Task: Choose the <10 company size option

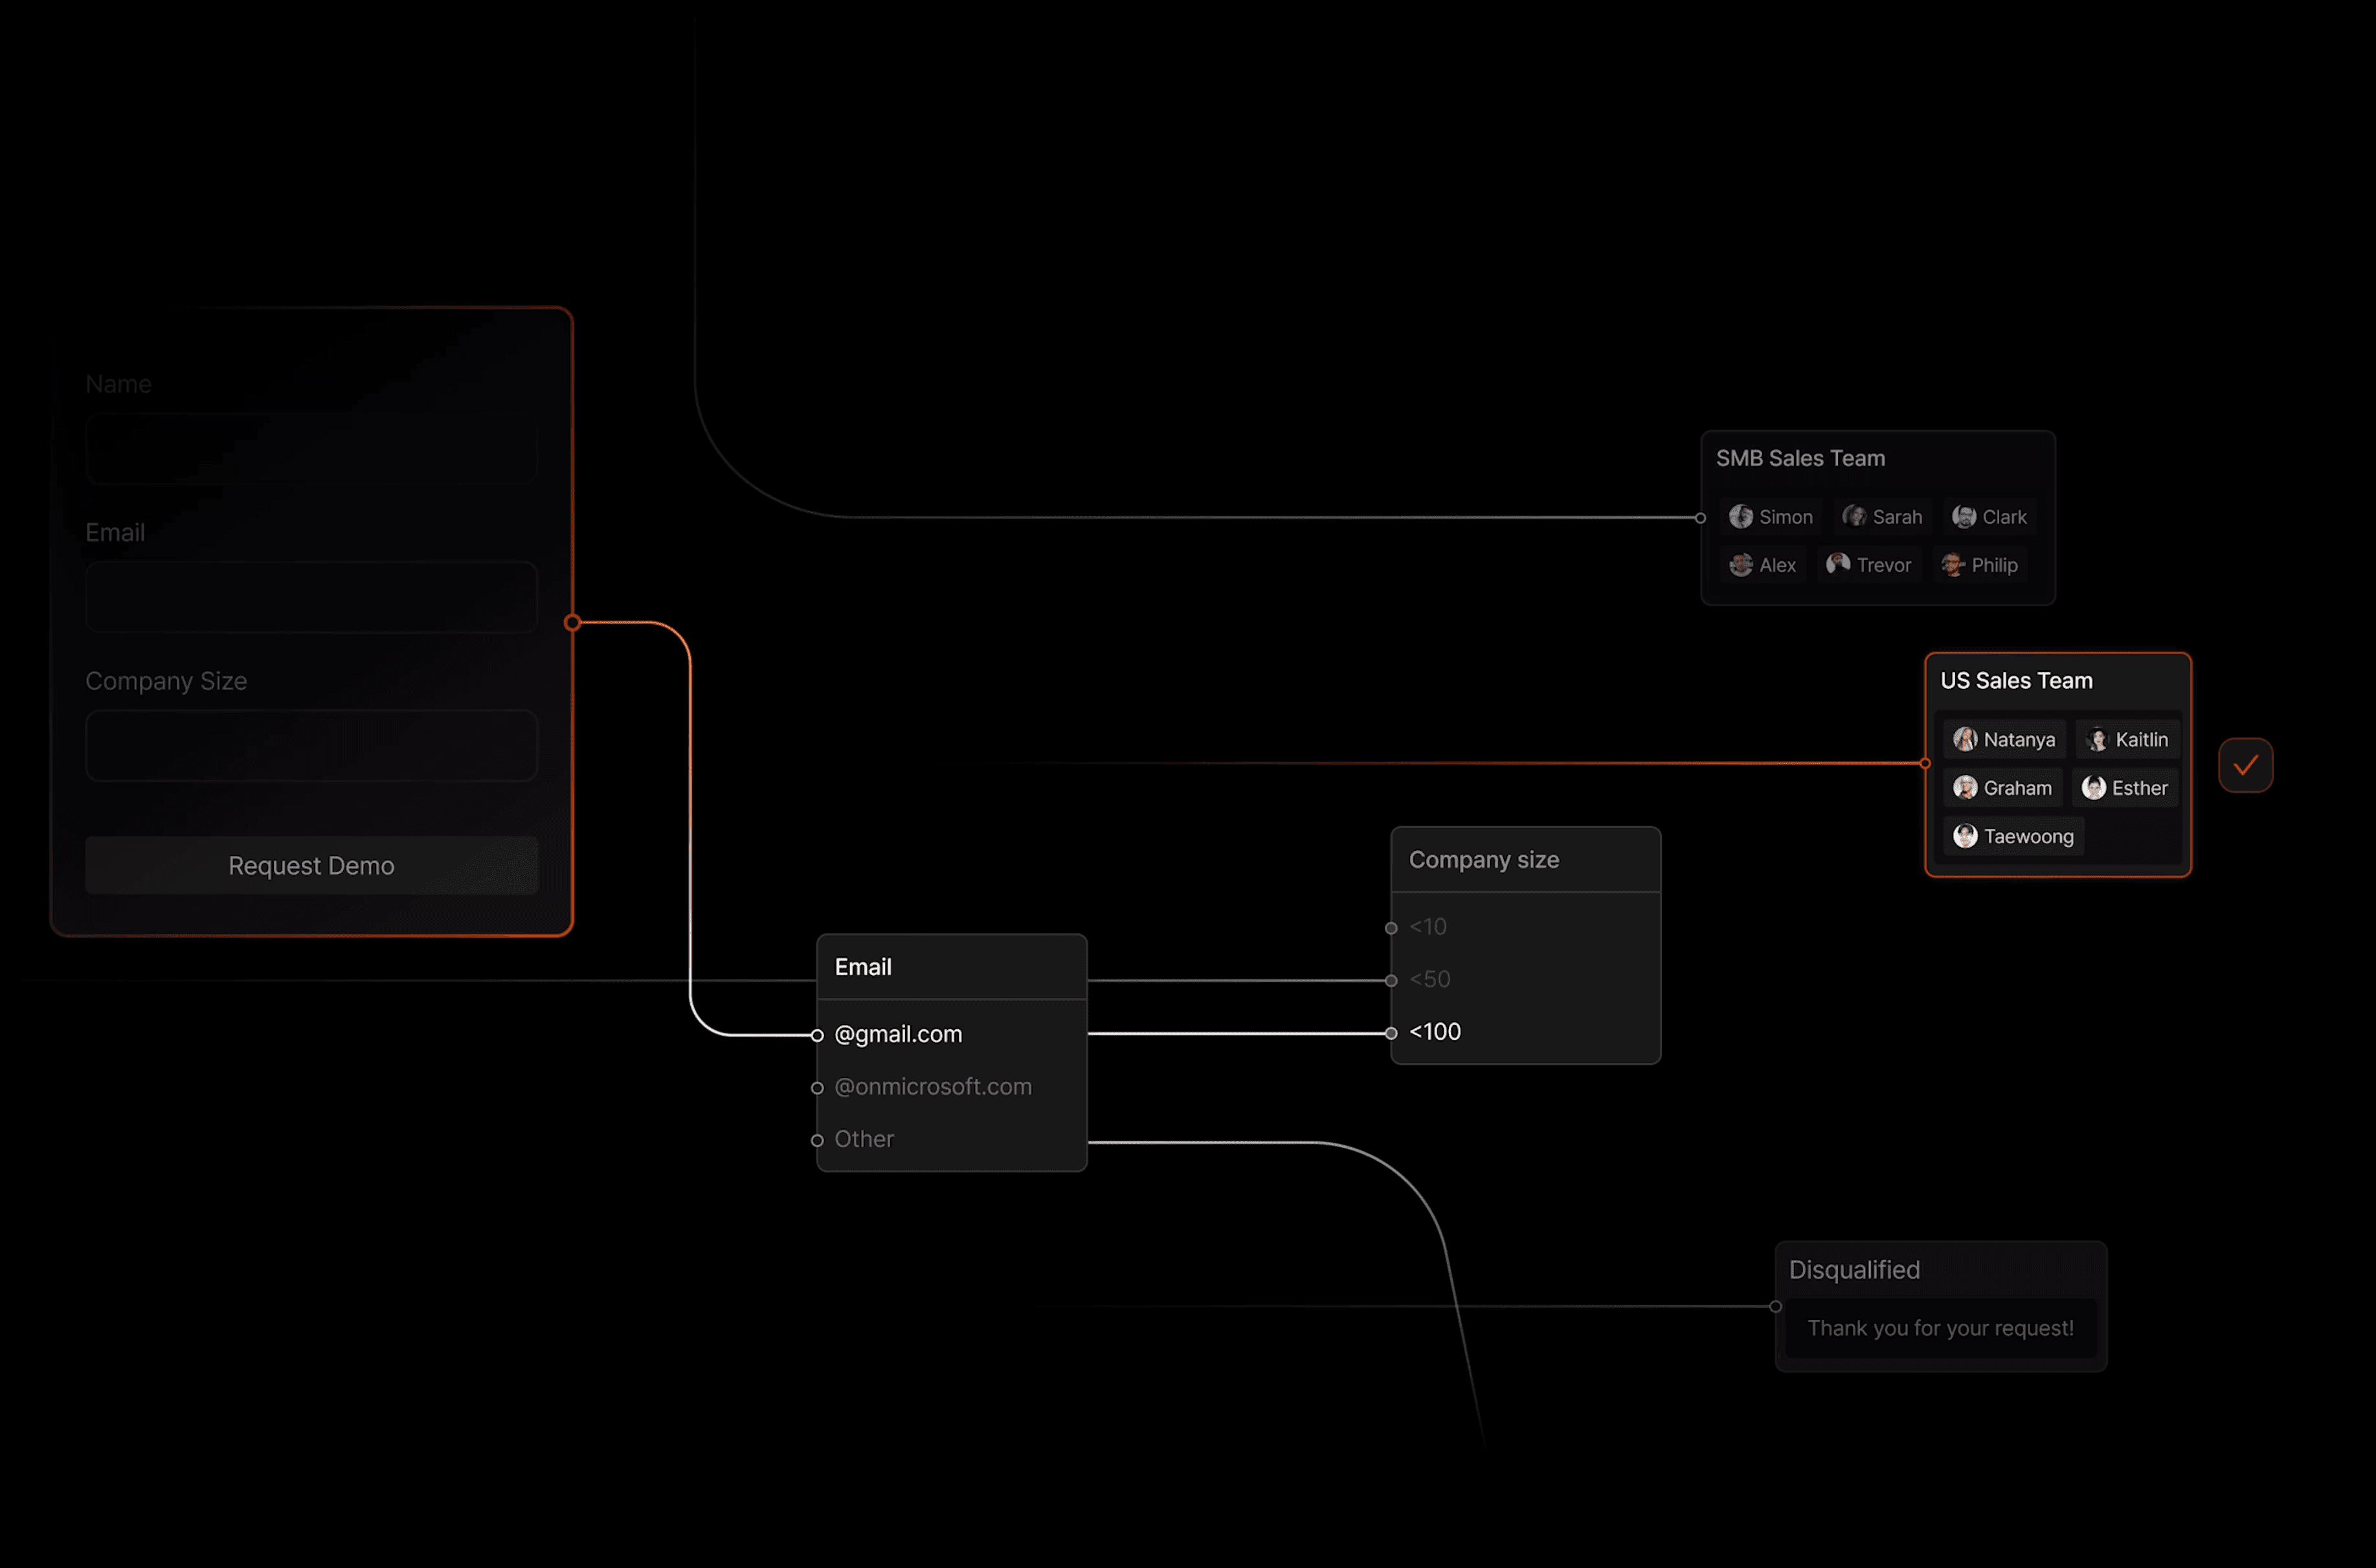Action: click(1428, 927)
